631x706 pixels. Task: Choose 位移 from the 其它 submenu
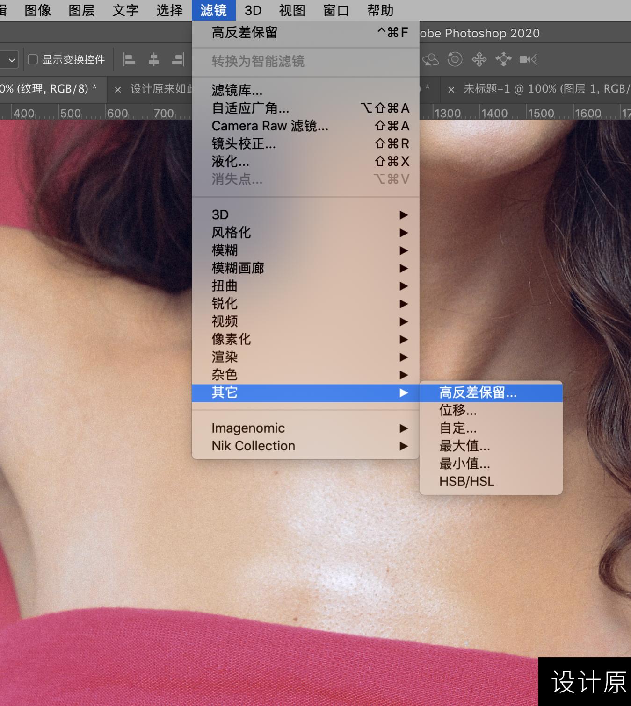[x=458, y=411]
